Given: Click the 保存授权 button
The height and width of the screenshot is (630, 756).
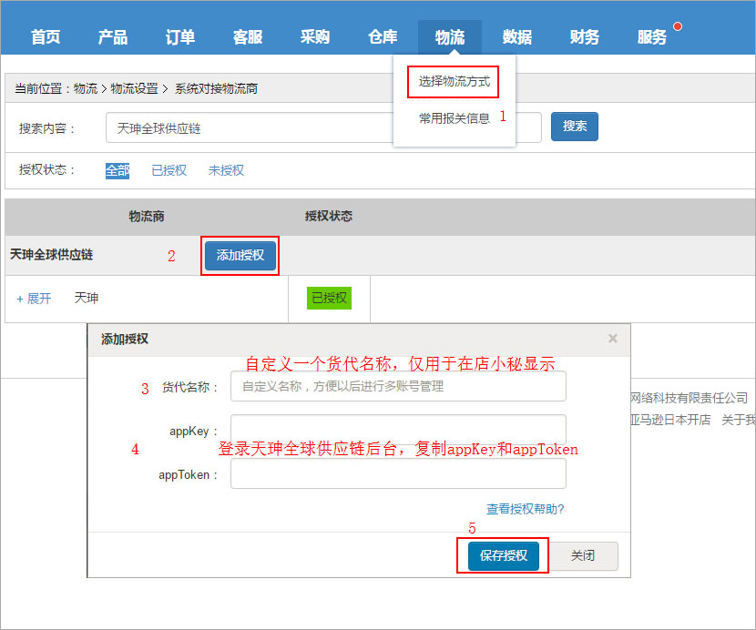Looking at the screenshot, I should 504,555.
